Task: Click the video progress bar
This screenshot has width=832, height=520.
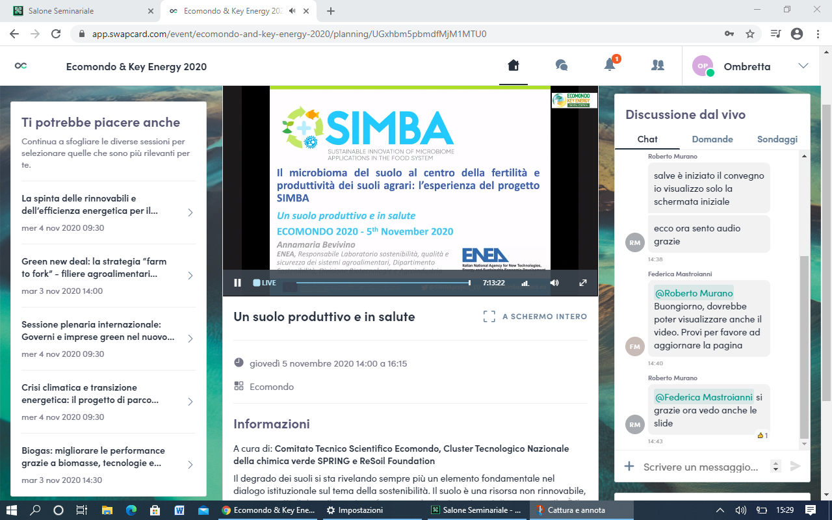Action: point(383,283)
